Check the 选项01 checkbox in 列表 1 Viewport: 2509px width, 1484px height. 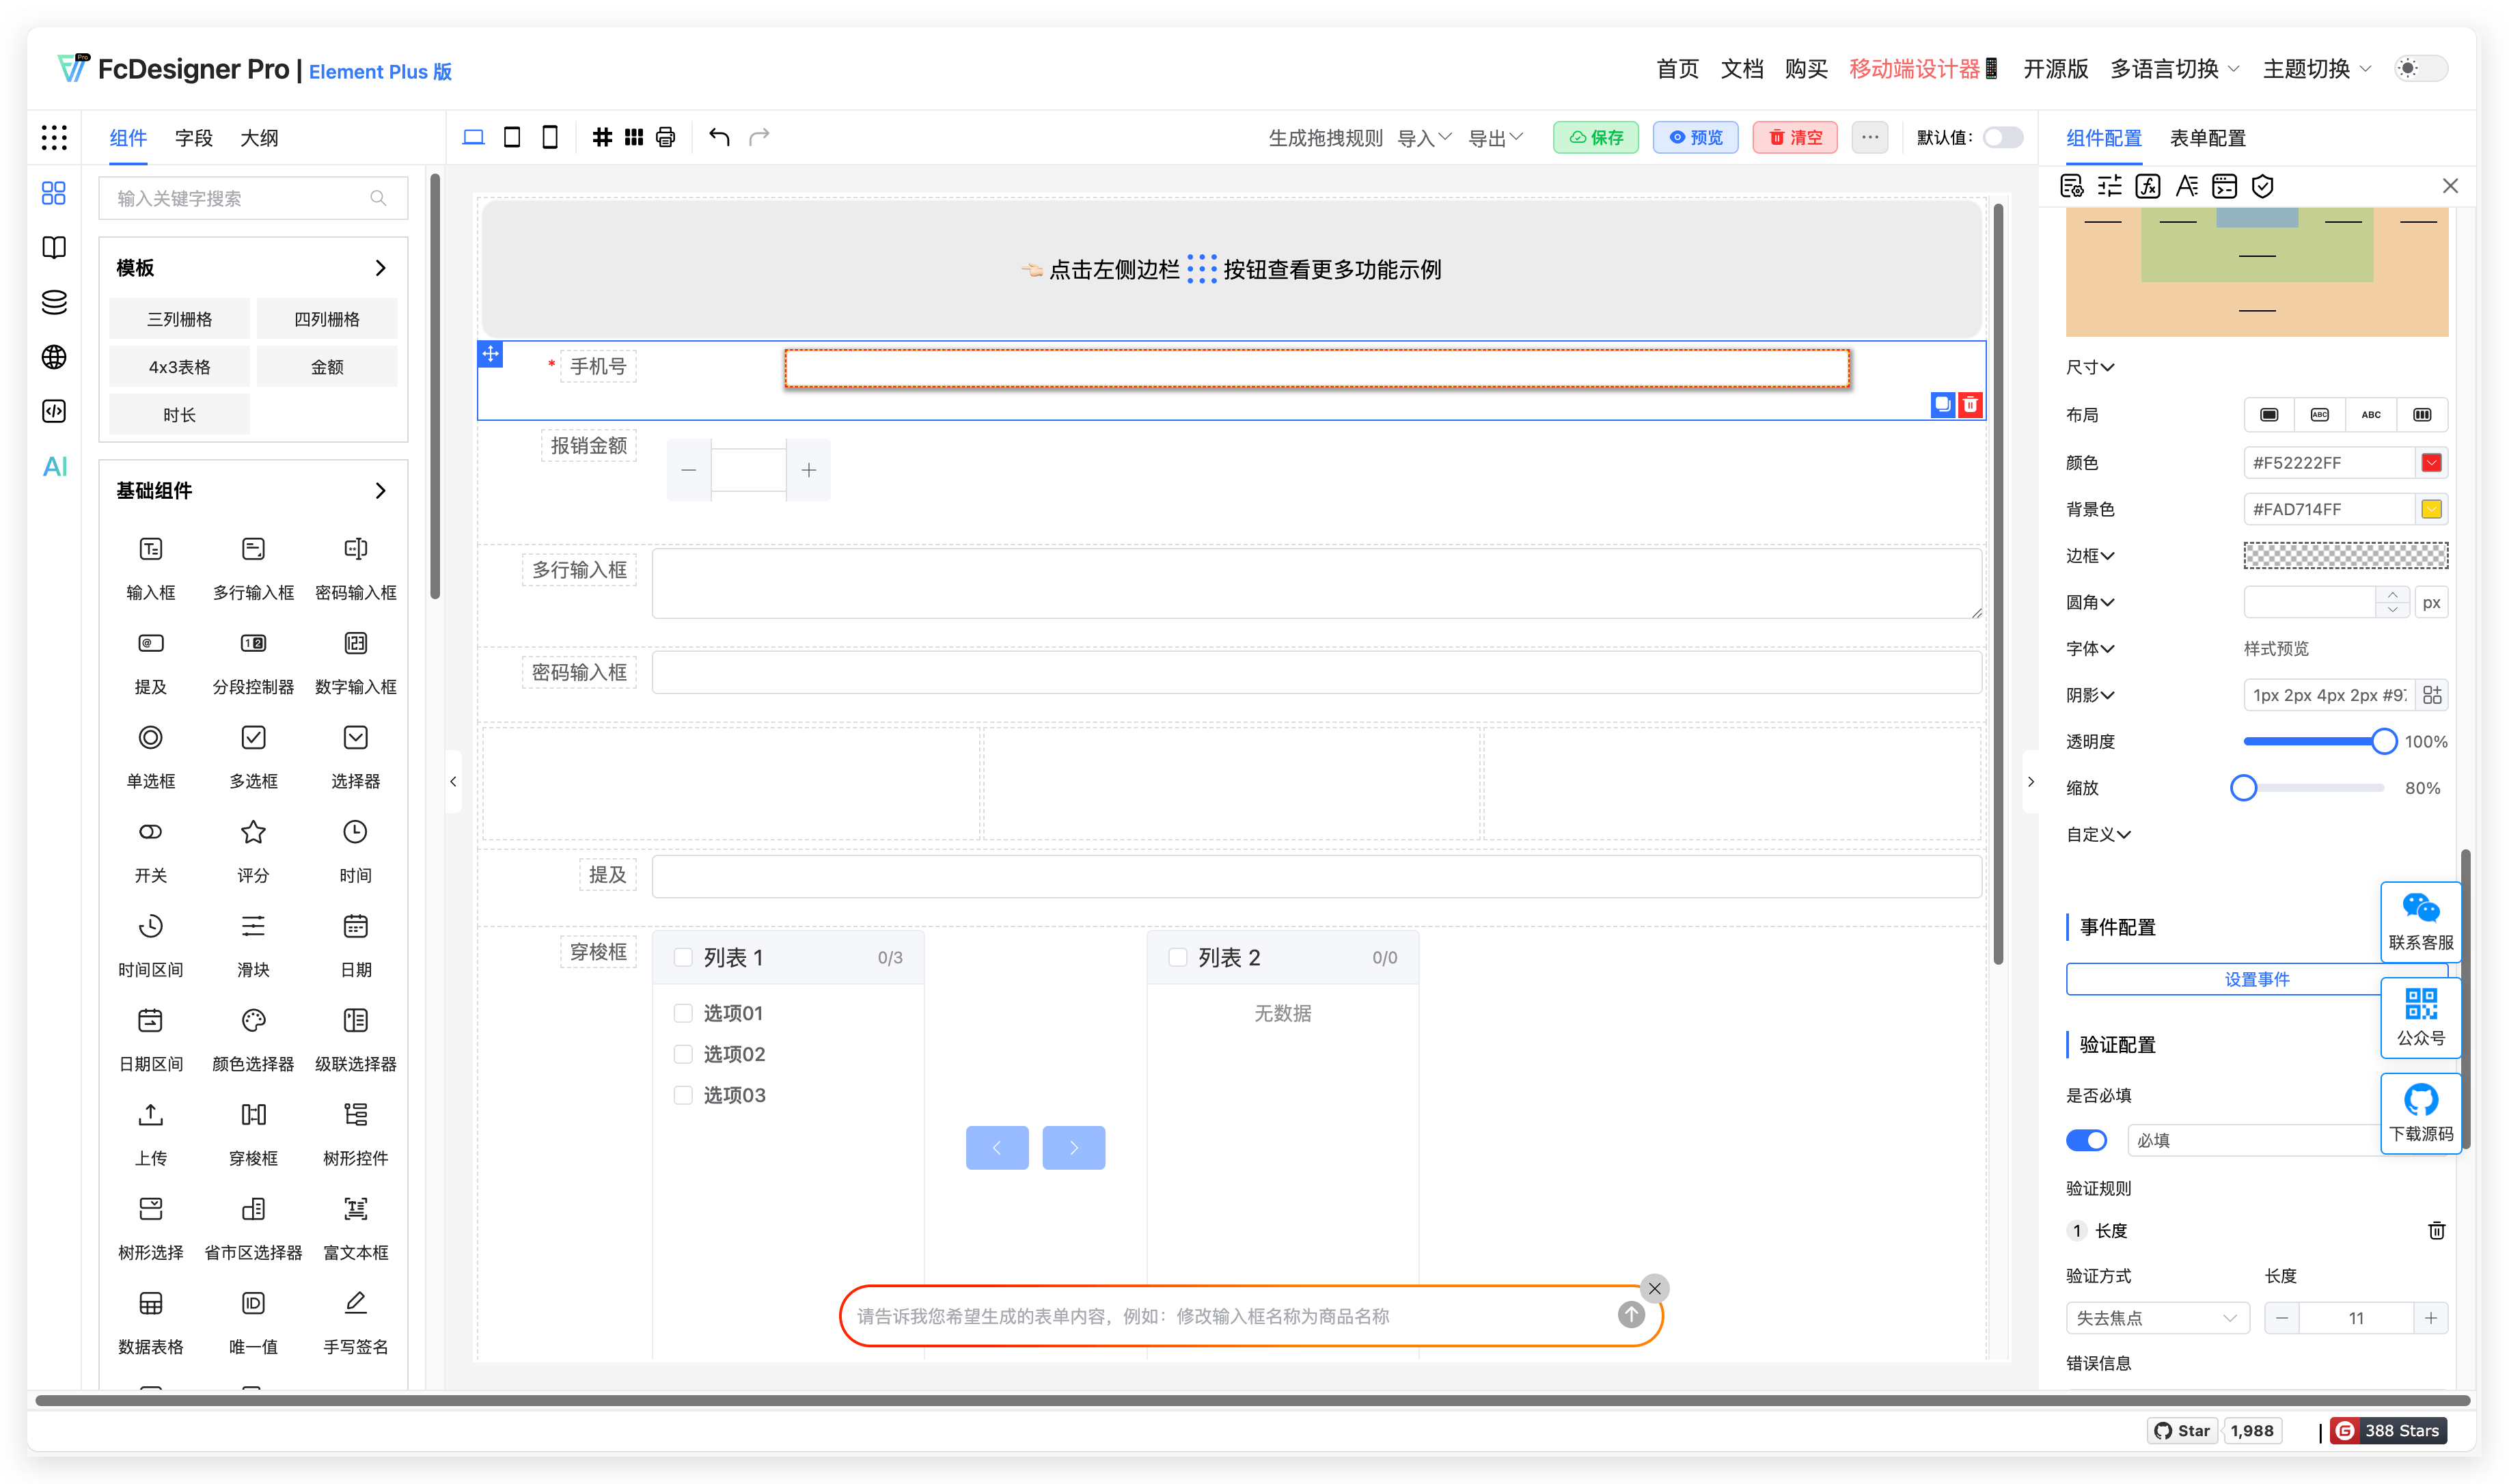[684, 1012]
